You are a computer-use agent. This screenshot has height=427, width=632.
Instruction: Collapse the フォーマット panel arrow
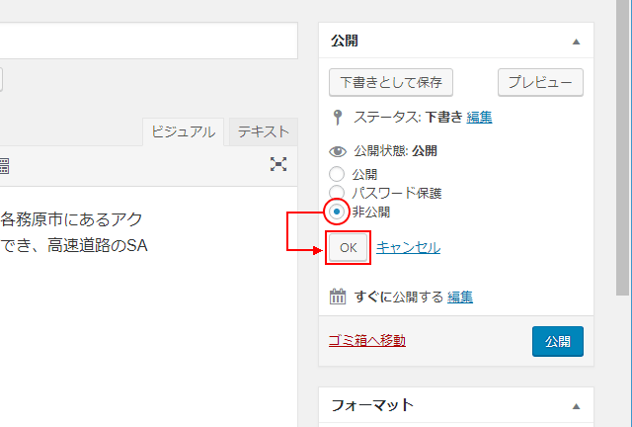pos(576,406)
